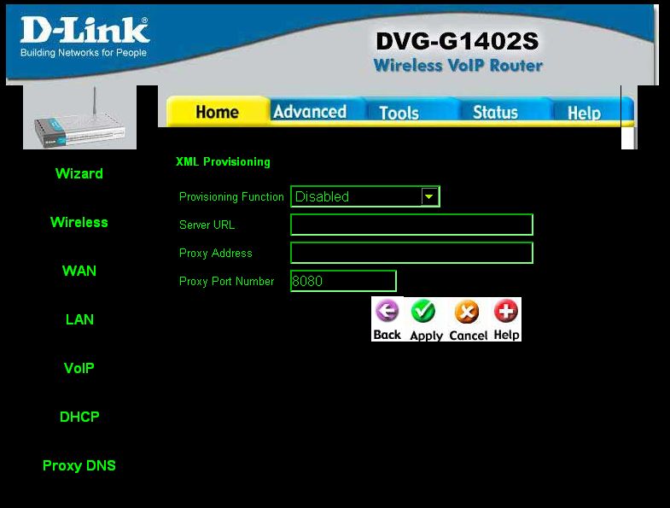Click the Server URL label
The height and width of the screenshot is (508, 670).
coord(207,225)
